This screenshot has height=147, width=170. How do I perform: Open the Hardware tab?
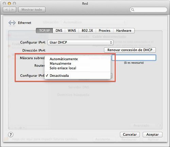pyautogui.click(x=124, y=30)
